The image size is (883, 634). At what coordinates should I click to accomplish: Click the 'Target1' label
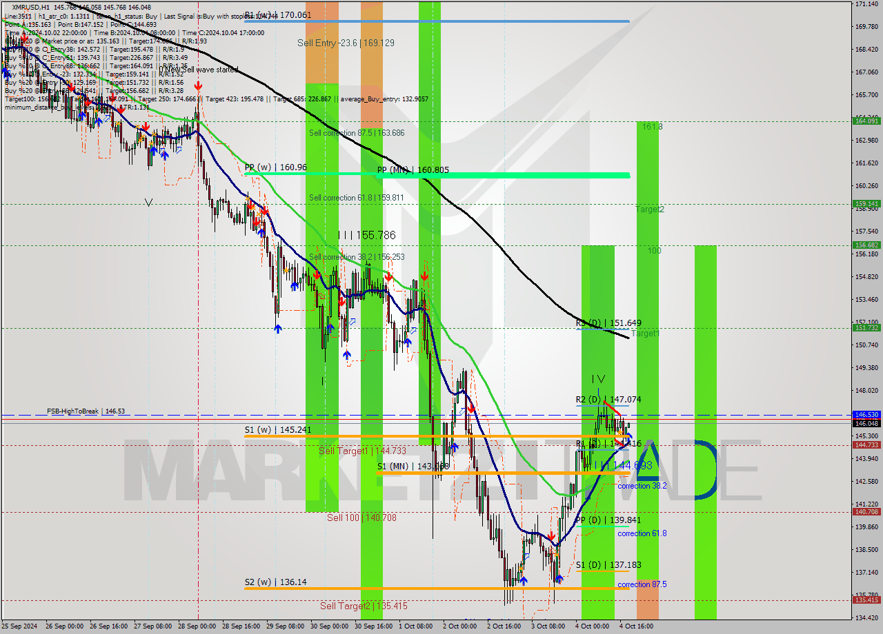(646, 333)
